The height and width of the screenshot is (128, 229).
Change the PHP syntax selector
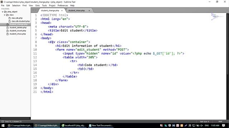coord(220,122)
